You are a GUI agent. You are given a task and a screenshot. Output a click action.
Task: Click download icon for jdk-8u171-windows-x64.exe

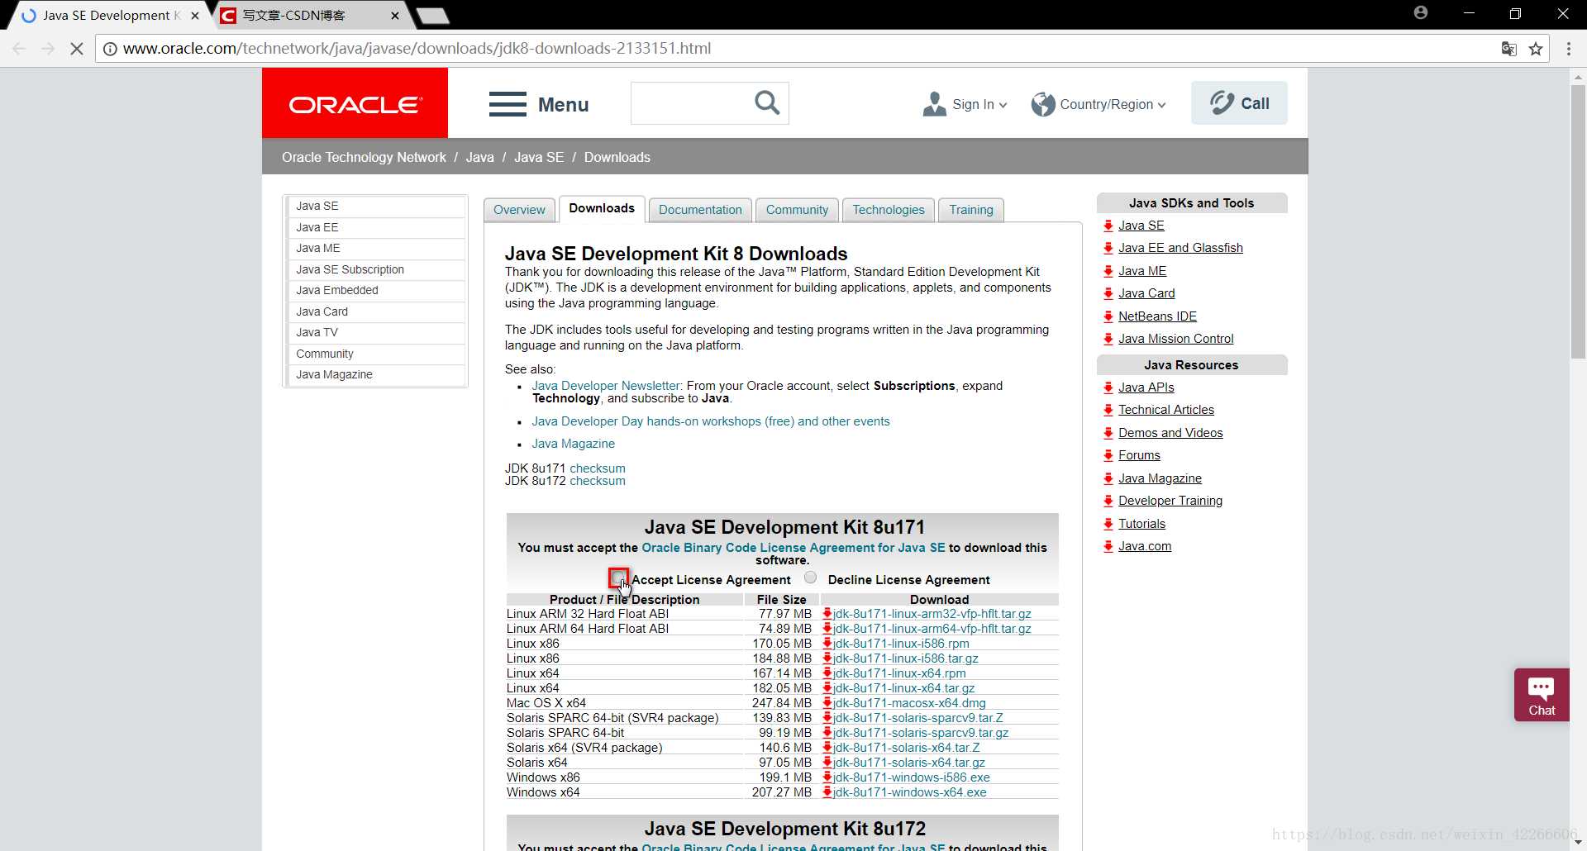tap(827, 792)
